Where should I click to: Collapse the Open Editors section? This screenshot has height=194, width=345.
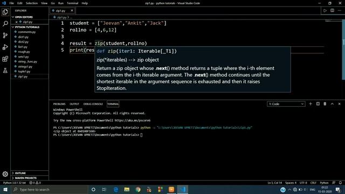pyautogui.click(x=24, y=17)
